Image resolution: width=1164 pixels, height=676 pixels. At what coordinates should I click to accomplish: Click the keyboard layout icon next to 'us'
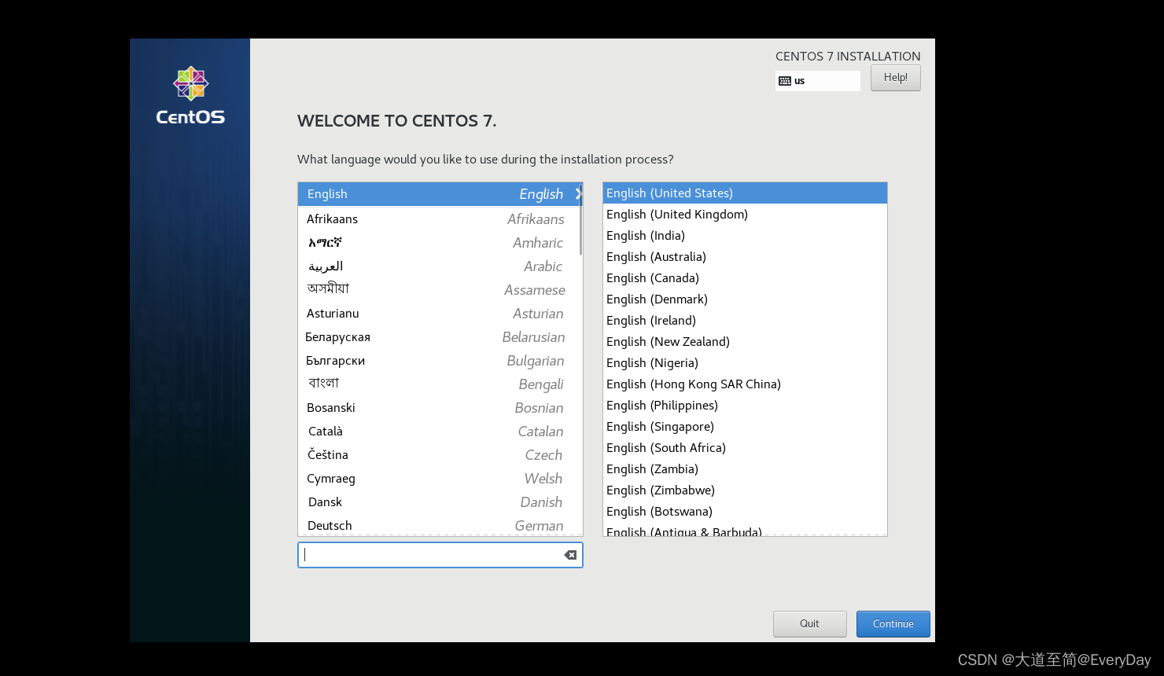point(784,81)
